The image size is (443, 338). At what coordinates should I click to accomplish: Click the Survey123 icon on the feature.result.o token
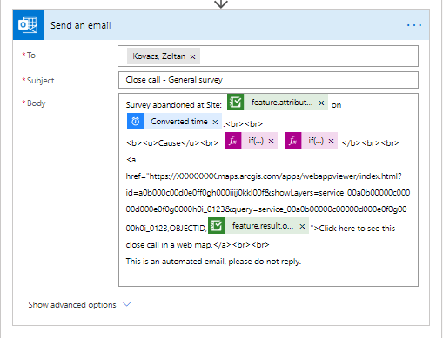[x=217, y=225]
